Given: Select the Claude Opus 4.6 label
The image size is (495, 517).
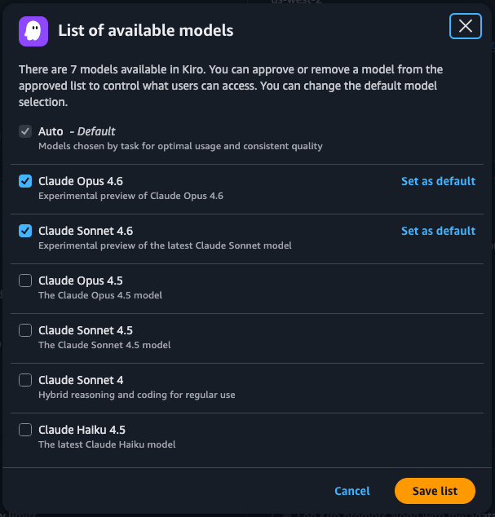Looking at the screenshot, I should pyautogui.click(x=81, y=181).
